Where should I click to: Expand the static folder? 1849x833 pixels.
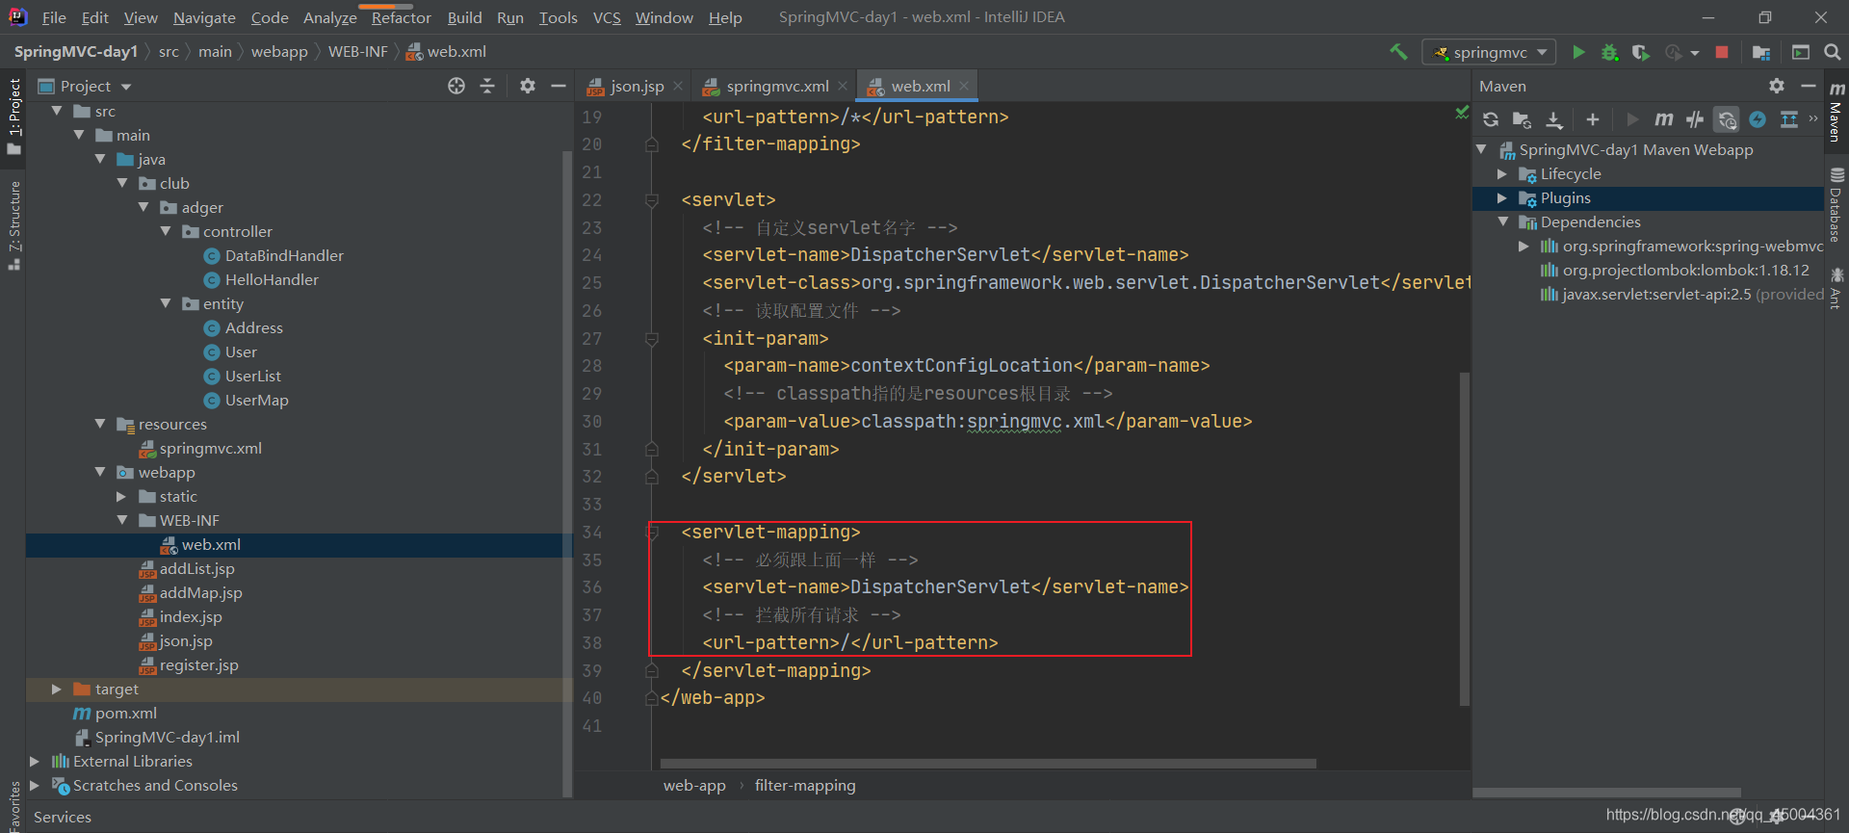click(121, 496)
